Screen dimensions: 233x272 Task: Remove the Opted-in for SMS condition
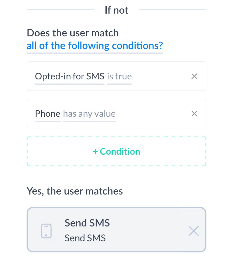pyautogui.click(x=194, y=76)
